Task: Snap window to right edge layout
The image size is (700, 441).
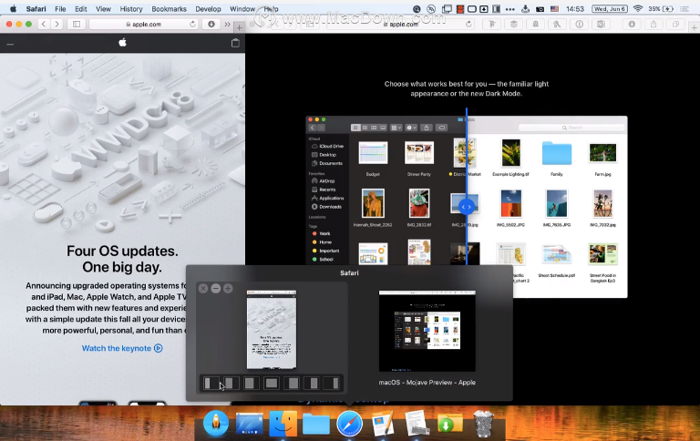Action: (333, 383)
